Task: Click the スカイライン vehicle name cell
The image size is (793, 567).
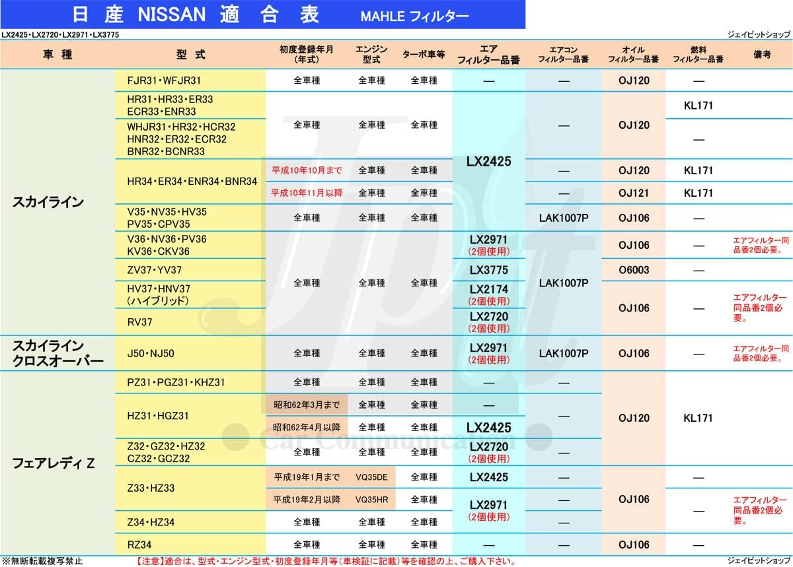Action: [x=48, y=203]
